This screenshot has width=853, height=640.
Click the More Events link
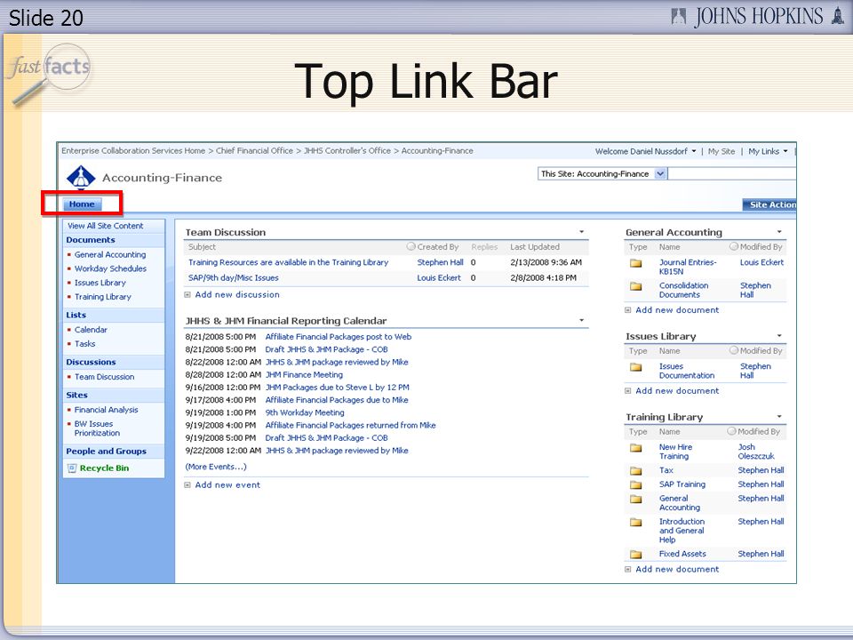[x=216, y=467]
